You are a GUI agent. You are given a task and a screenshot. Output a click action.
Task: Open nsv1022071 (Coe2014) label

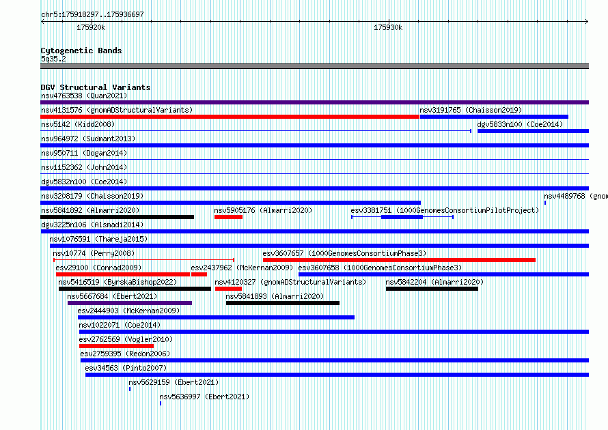tap(120, 325)
